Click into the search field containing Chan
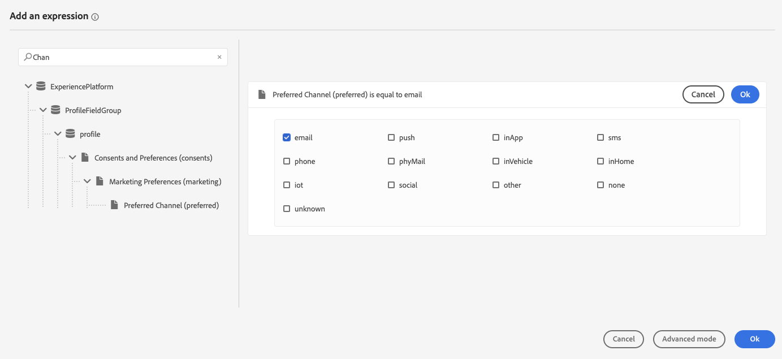The height and width of the screenshot is (359, 782). [x=123, y=57]
